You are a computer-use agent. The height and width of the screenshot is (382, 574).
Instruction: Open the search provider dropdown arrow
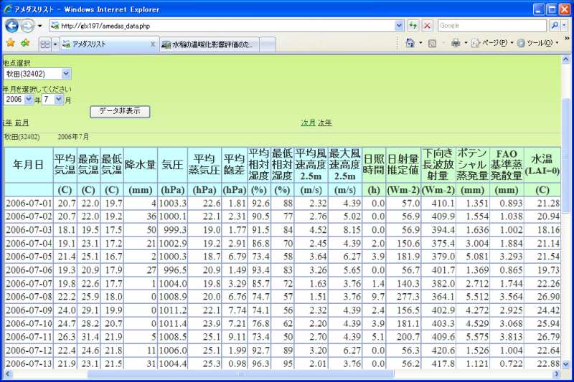pyautogui.click(x=564, y=26)
